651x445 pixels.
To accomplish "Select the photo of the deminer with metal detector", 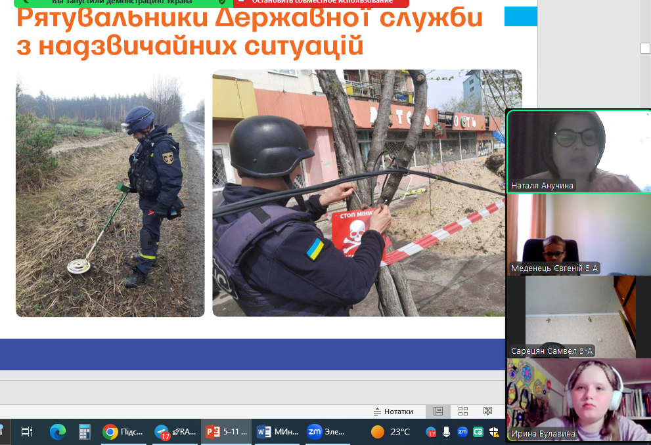I will pyautogui.click(x=110, y=193).
